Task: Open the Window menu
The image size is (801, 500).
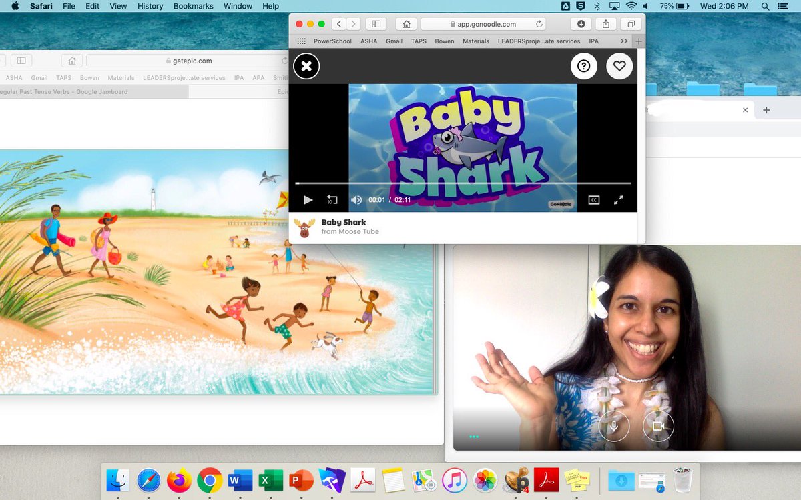Action: tap(238, 6)
